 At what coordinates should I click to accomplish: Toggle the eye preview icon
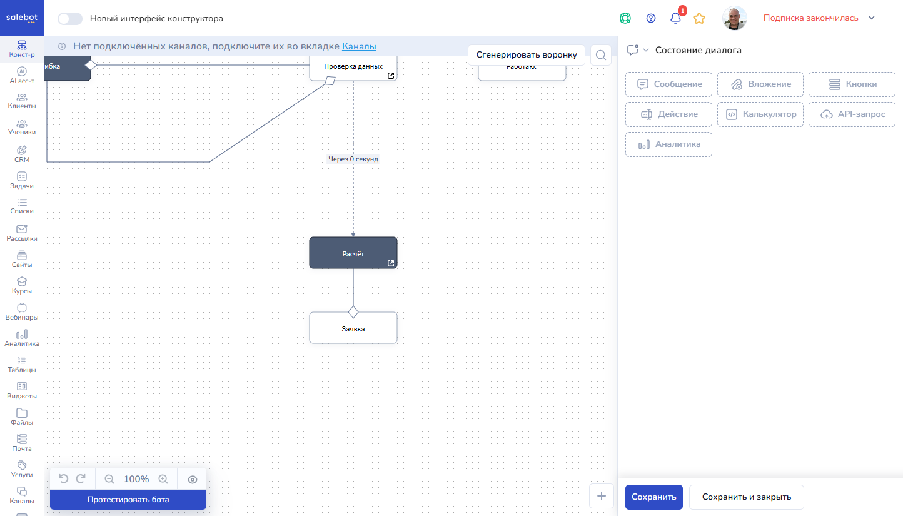tap(193, 479)
